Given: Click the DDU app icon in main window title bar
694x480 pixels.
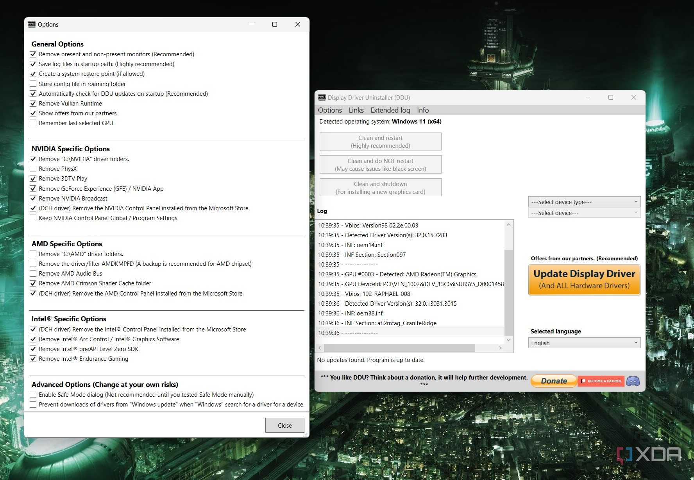Looking at the screenshot, I should (322, 97).
